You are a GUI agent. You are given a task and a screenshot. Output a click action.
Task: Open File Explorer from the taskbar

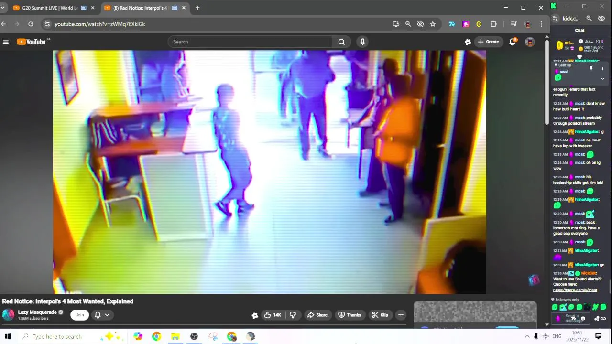click(x=175, y=336)
